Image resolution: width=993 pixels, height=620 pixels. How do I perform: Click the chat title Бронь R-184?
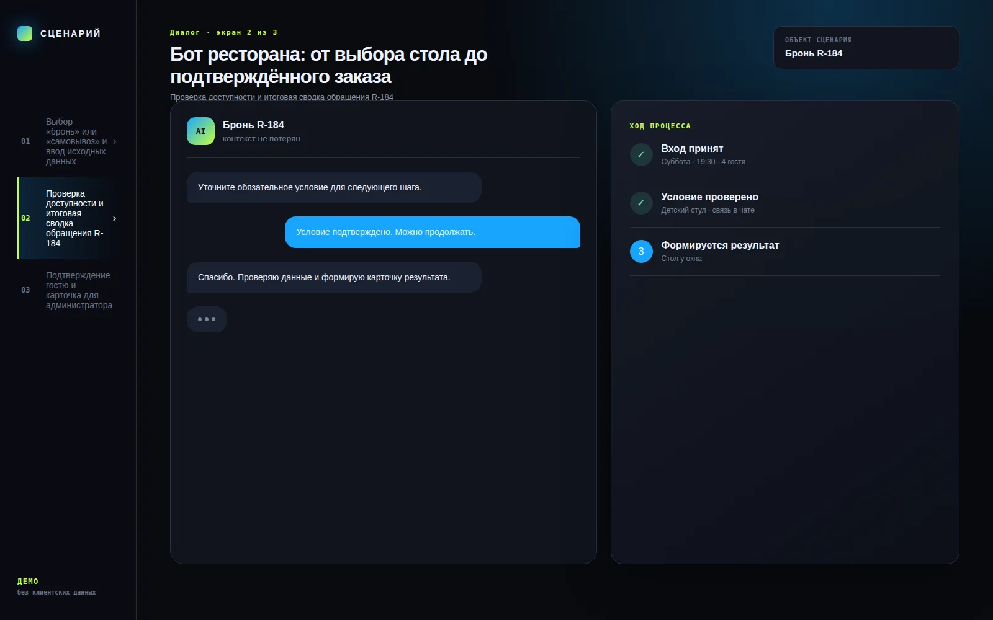253,125
